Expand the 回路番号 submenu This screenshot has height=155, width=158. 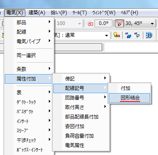[81, 98]
